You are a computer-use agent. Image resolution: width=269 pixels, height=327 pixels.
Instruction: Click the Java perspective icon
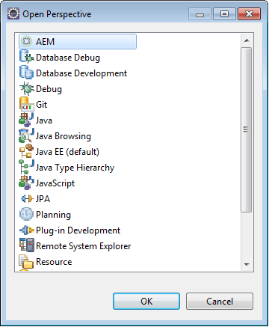[26, 120]
